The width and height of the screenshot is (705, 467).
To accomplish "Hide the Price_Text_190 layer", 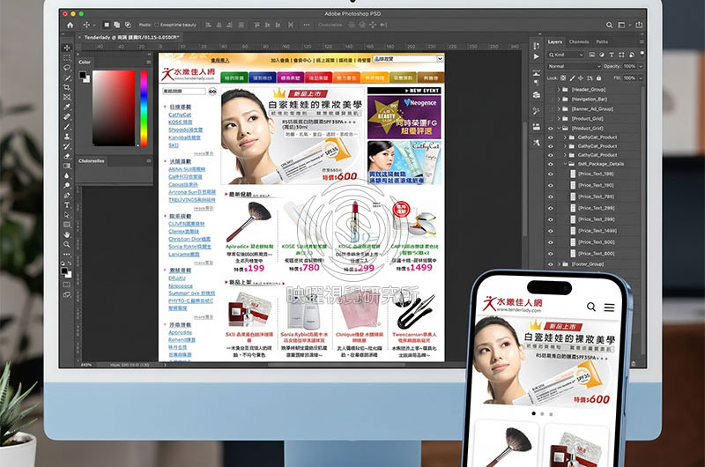I will (x=550, y=185).
